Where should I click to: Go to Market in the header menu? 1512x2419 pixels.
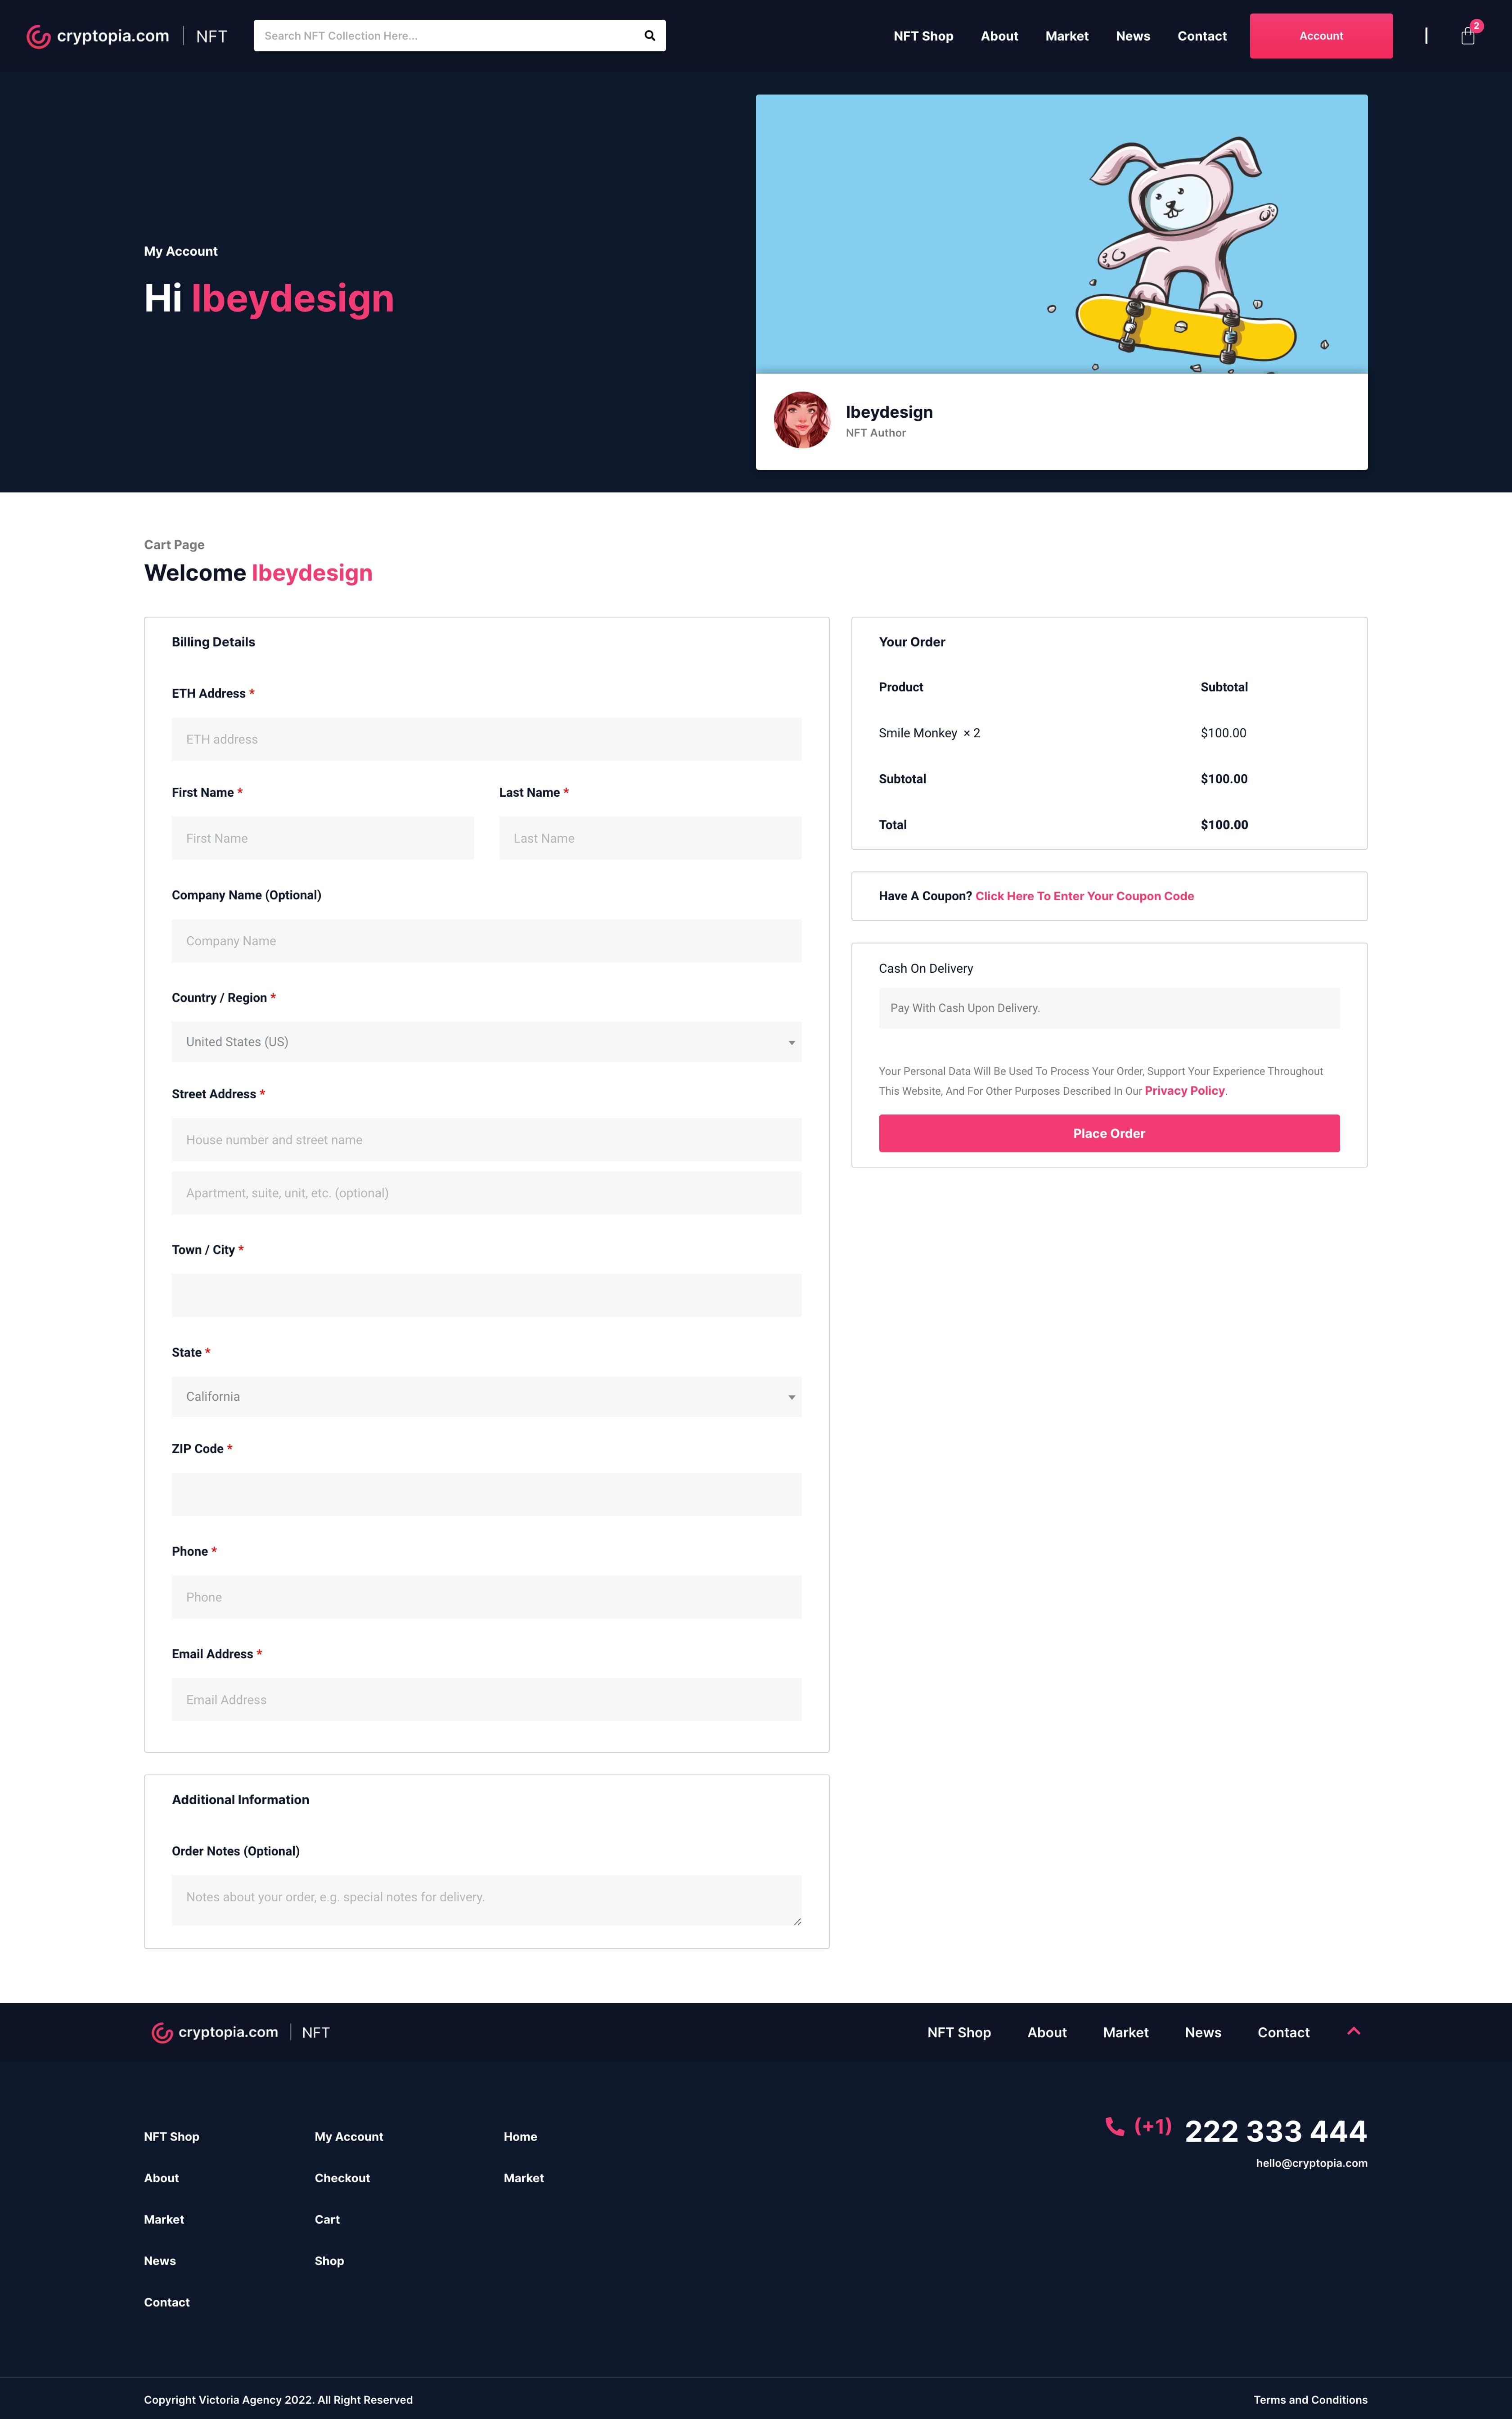[x=1066, y=36]
